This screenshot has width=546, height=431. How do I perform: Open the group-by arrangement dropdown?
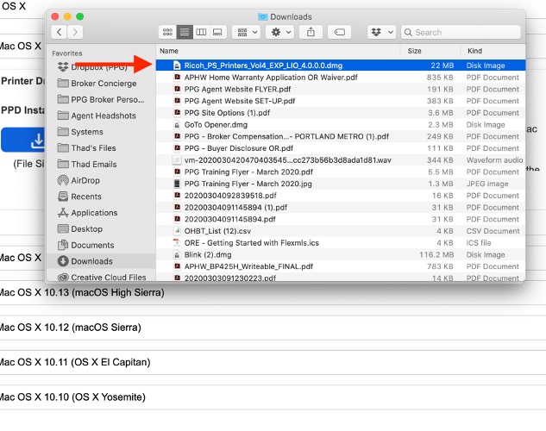pyautogui.click(x=247, y=32)
